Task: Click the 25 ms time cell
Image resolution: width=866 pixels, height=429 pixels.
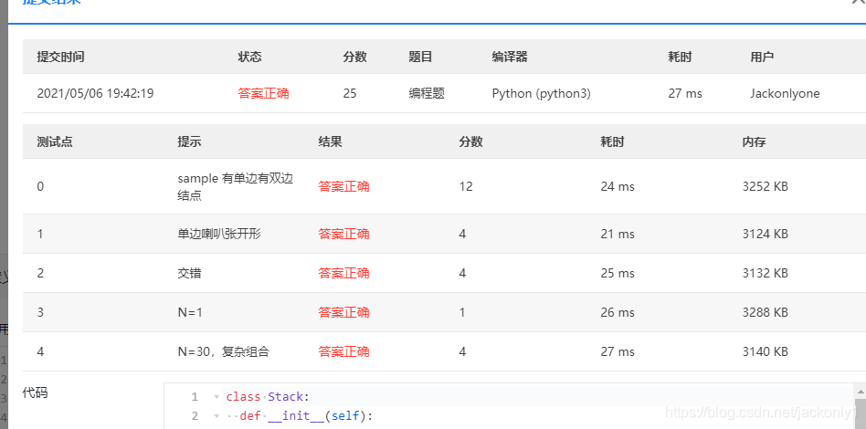Action: 618,273
